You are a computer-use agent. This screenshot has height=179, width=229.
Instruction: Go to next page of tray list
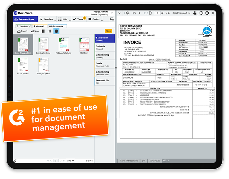pos(61,161)
